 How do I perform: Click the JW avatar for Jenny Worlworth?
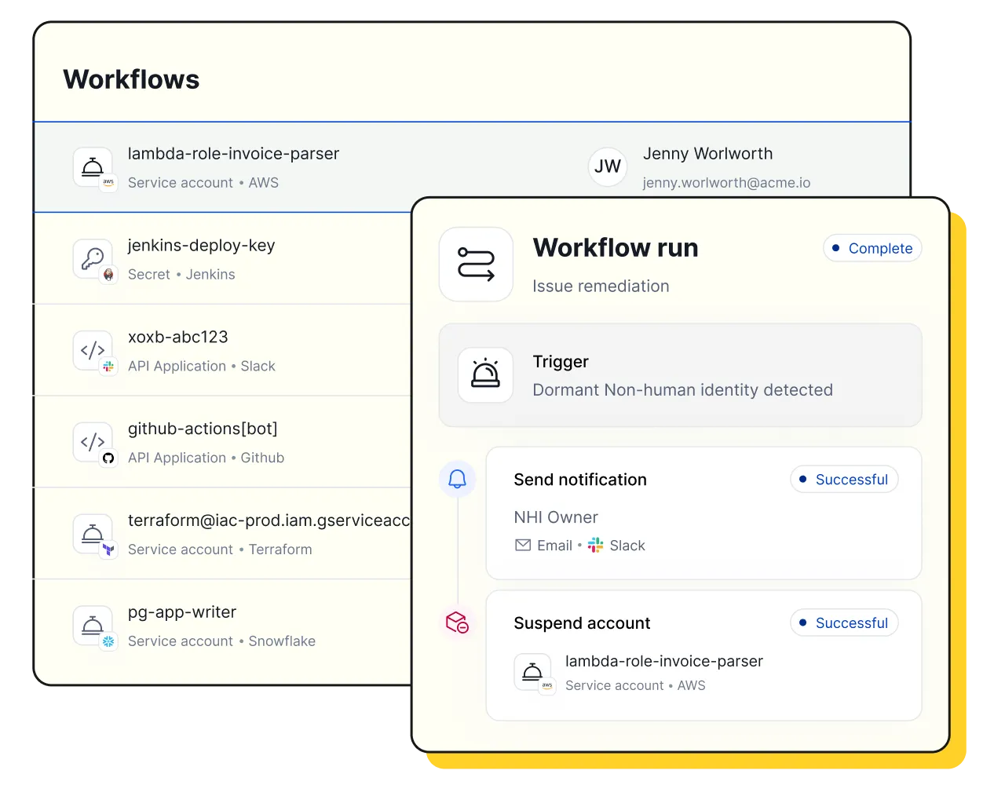click(608, 166)
